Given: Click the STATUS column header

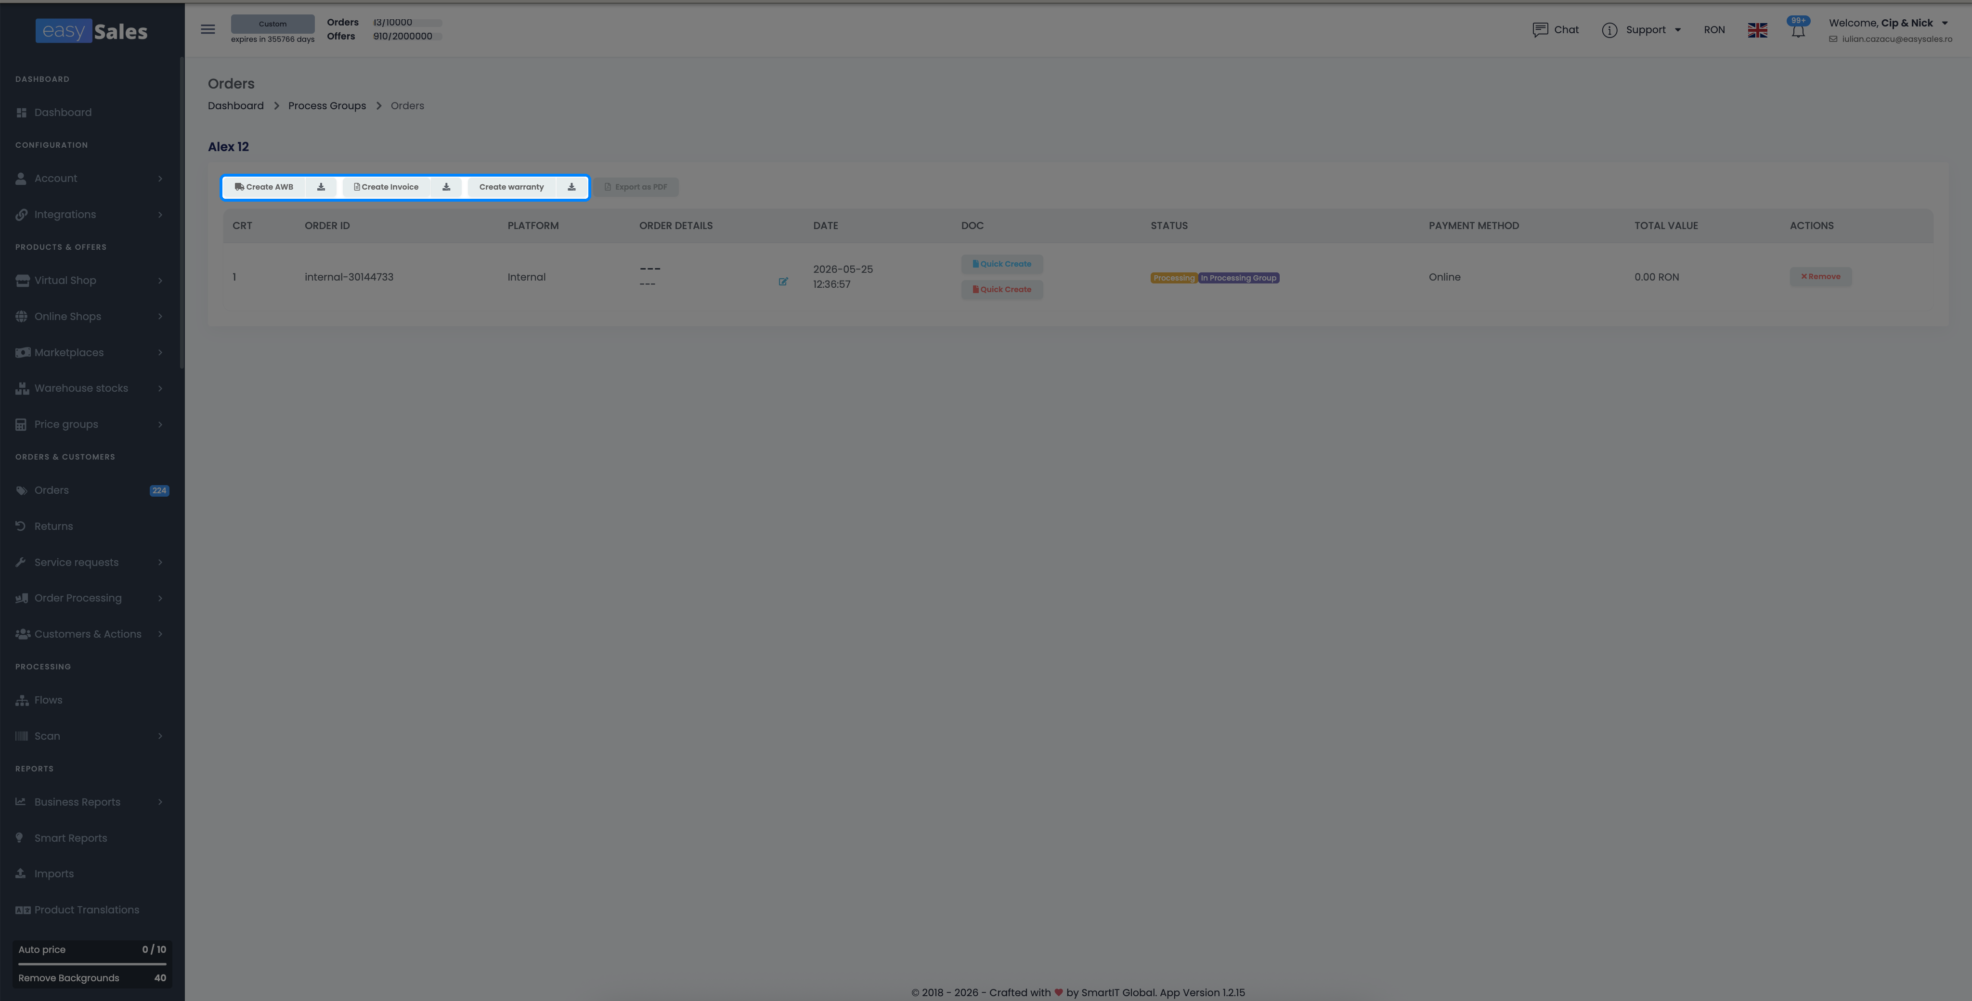Looking at the screenshot, I should (x=1169, y=226).
